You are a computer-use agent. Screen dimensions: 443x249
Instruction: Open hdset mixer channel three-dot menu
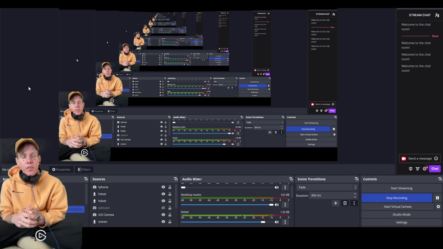tap(285, 222)
